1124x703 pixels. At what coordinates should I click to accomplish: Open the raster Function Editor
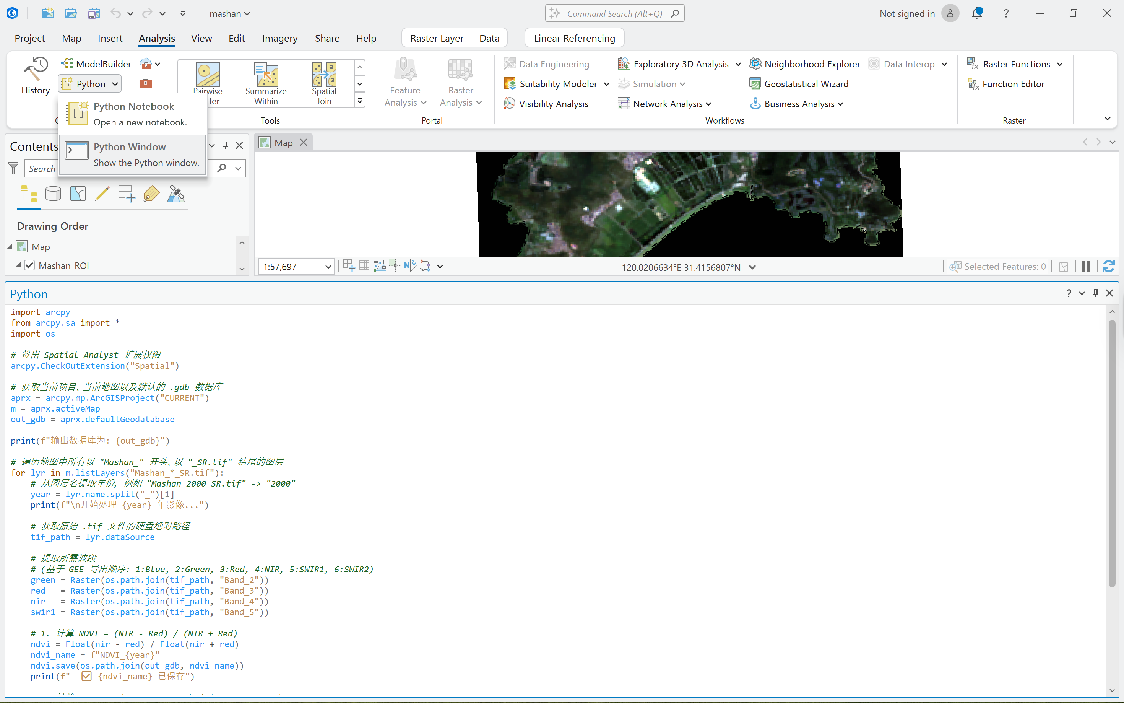click(x=1005, y=84)
